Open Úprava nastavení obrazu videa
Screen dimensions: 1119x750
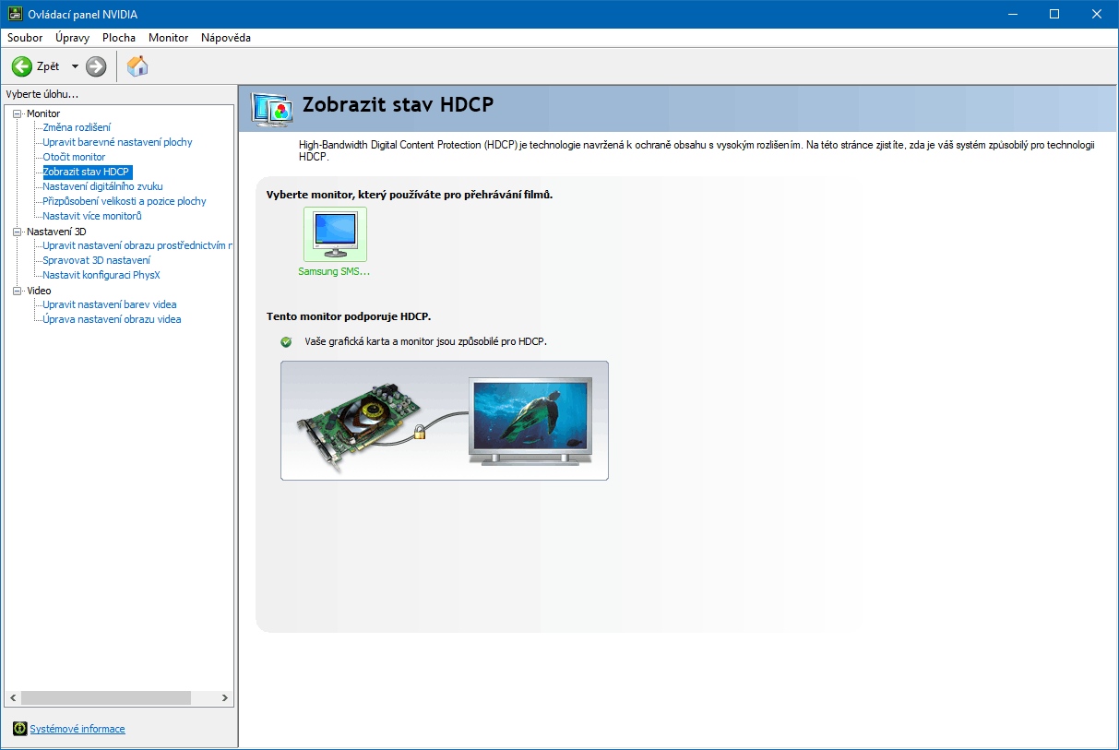tap(112, 319)
